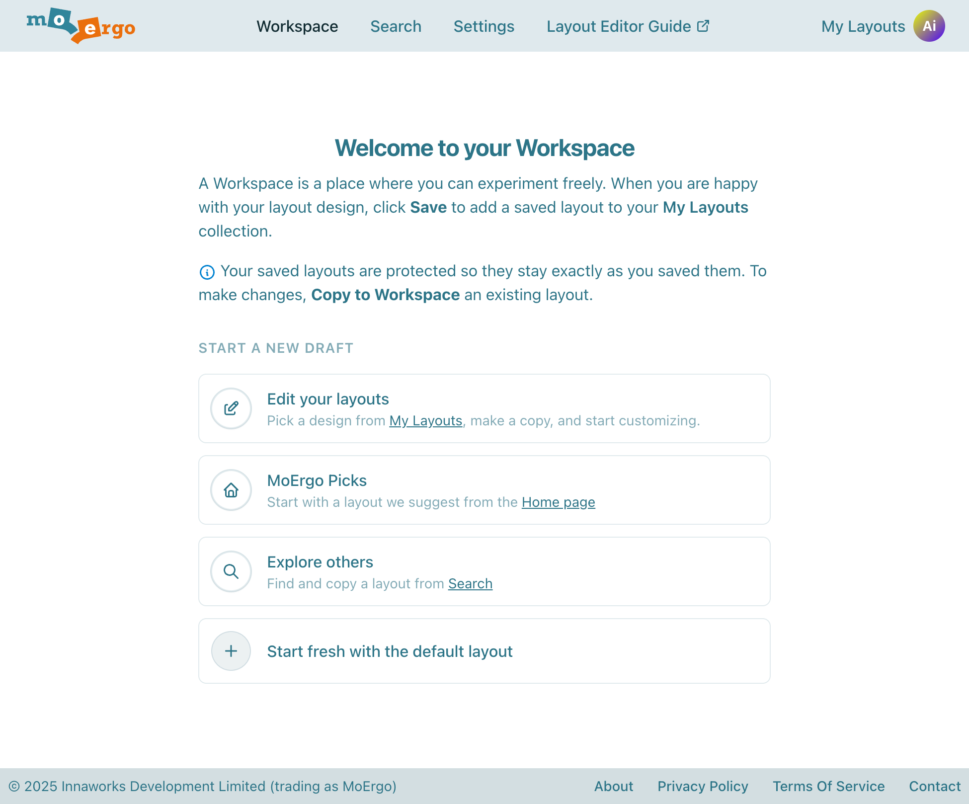Viewport: 969px width, 804px height.
Task: Open My Layouts in the header
Action: tap(863, 26)
